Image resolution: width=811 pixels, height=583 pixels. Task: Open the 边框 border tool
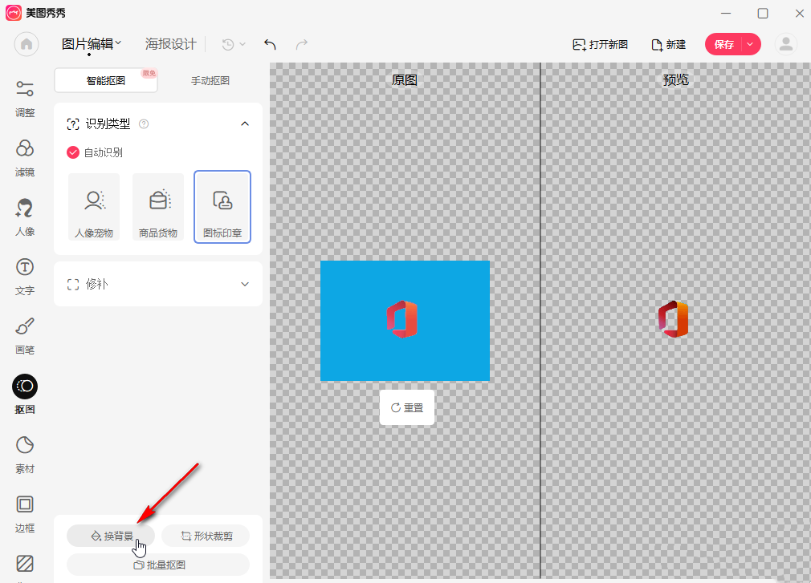click(x=25, y=514)
